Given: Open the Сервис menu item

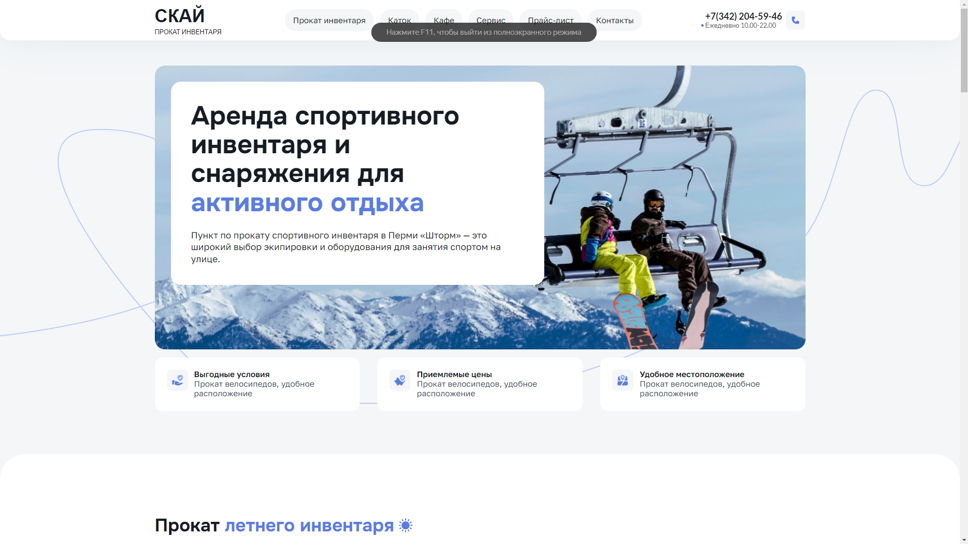Looking at the screenshot, I should point(491,20).
